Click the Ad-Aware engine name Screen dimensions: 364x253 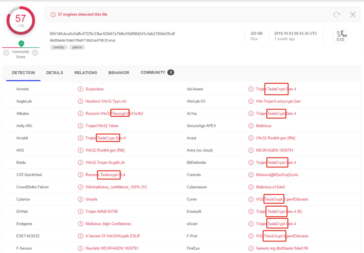point(195,89)
